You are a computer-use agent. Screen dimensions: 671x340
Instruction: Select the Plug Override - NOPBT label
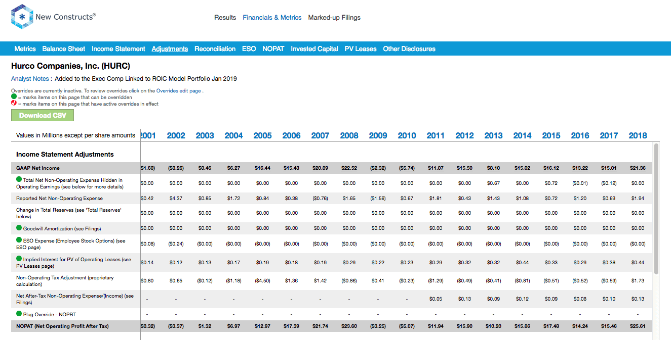coord(50,314)
